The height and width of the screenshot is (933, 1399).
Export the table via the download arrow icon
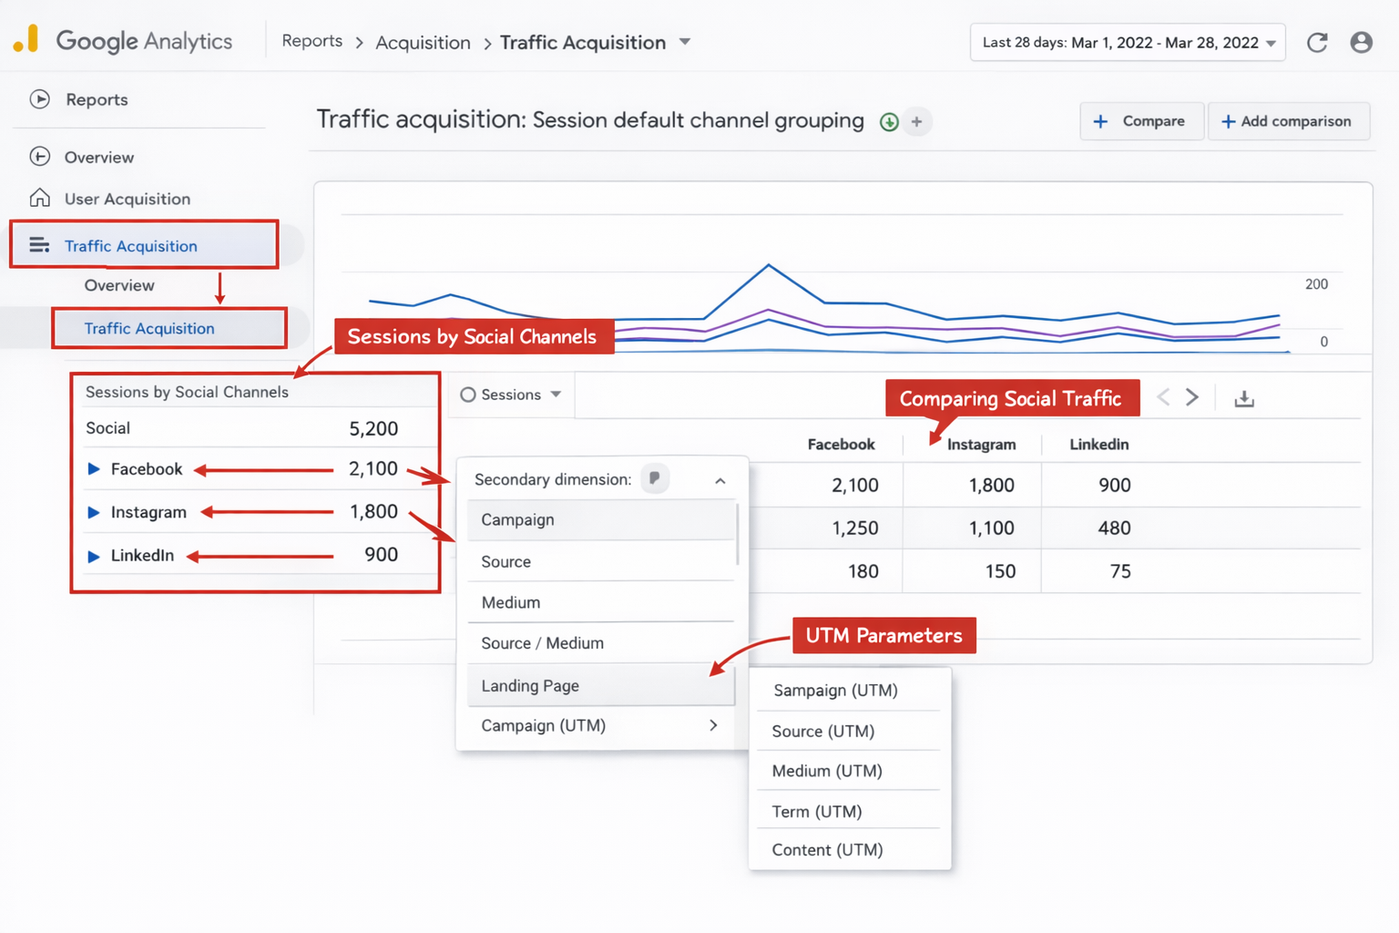click(1244, 397)
